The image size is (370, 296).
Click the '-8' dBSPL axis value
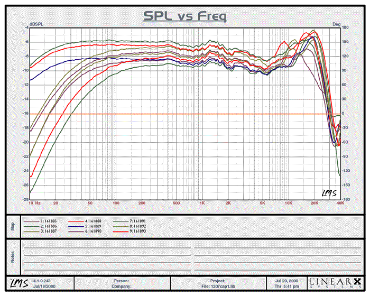(x=26, y=56)
